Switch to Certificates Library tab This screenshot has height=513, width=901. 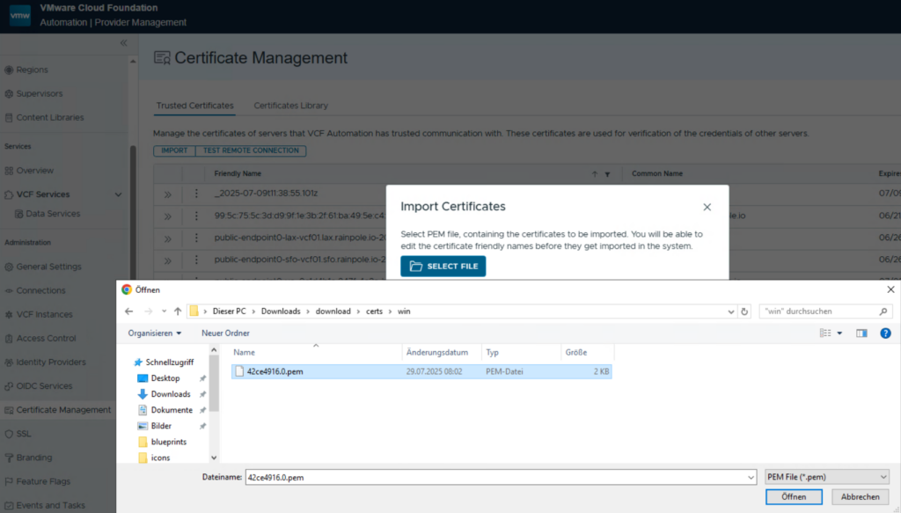290,106
